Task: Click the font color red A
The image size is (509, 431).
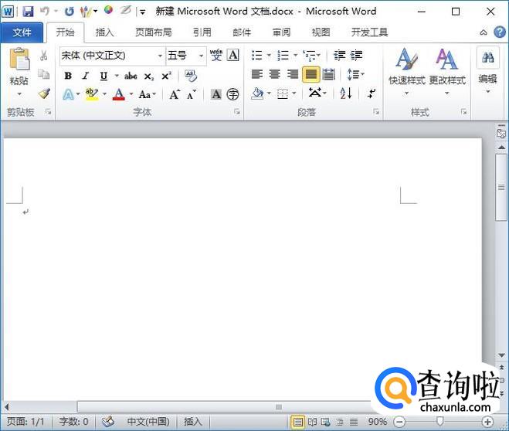Action: [119, 94]
